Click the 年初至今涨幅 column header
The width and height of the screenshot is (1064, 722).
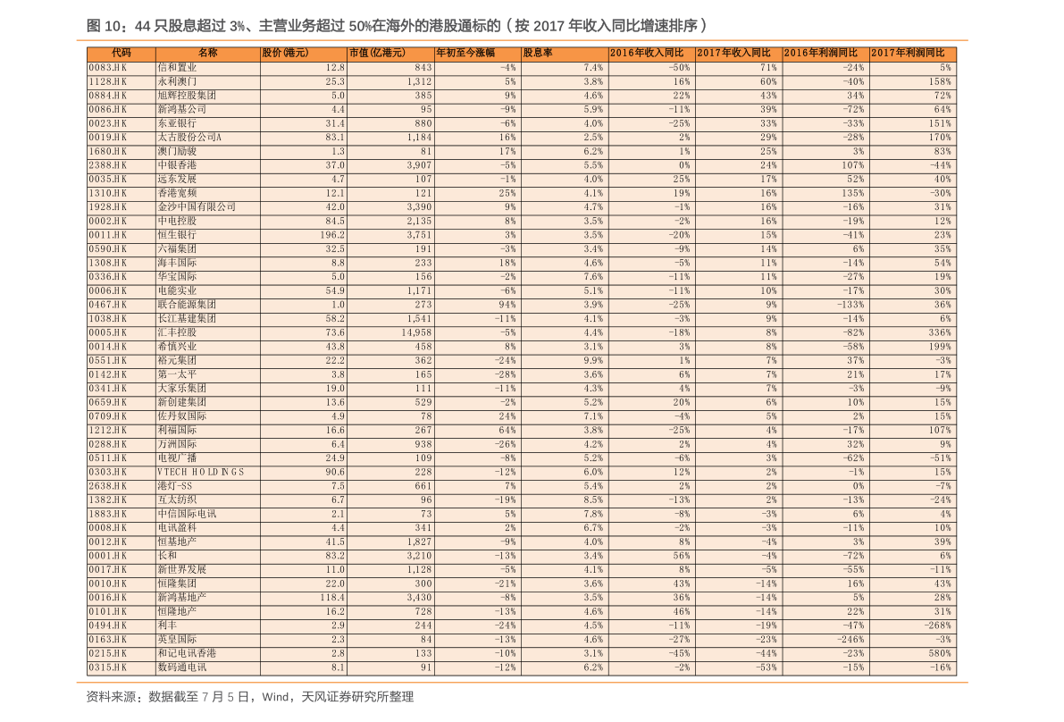pos(465,53)
